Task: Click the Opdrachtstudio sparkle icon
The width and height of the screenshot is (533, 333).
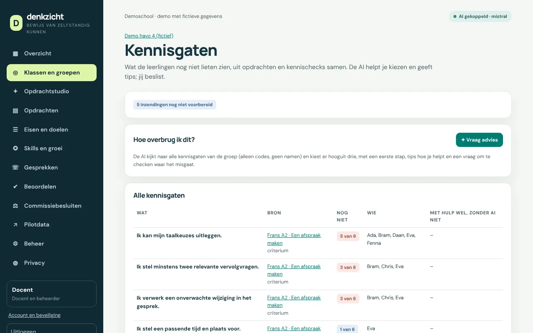Action: [x=15, y=92]
